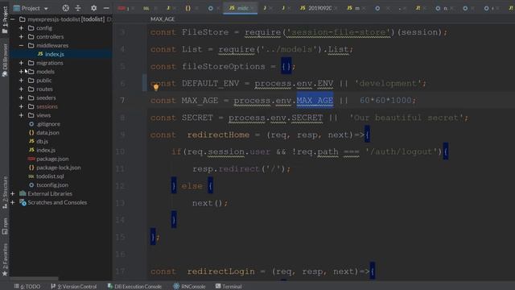The image size is (515, 290).
Task: Hide the Project tool window
Action: pyautogui.click(x=106, y=8)
